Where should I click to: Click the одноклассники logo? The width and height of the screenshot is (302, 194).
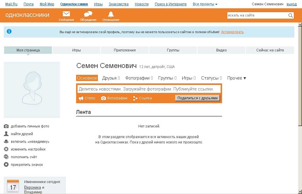point(27,15)
